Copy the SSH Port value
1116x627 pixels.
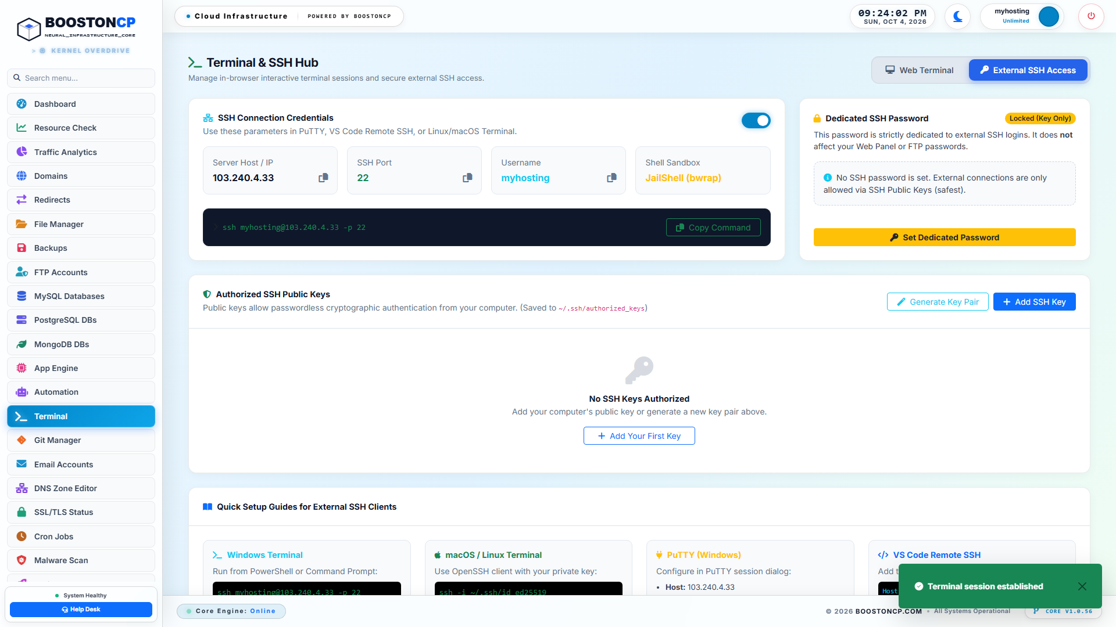(467, 178)
